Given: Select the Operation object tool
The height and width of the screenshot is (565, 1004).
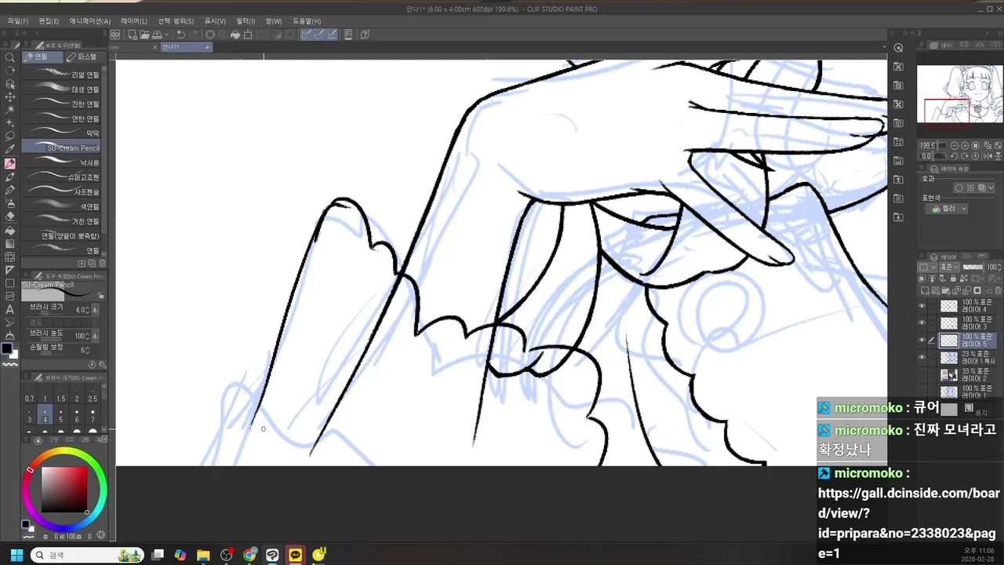Looking at the screenshot, I should point(10,84).
